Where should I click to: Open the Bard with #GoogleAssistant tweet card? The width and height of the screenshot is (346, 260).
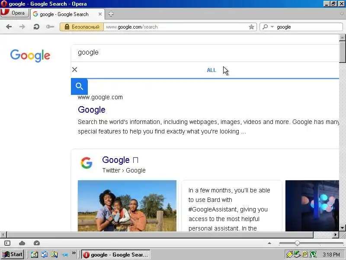point(231,206)
